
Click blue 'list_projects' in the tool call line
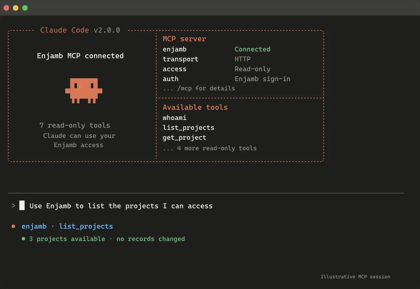pyautogui.click(x=86, y=227)
